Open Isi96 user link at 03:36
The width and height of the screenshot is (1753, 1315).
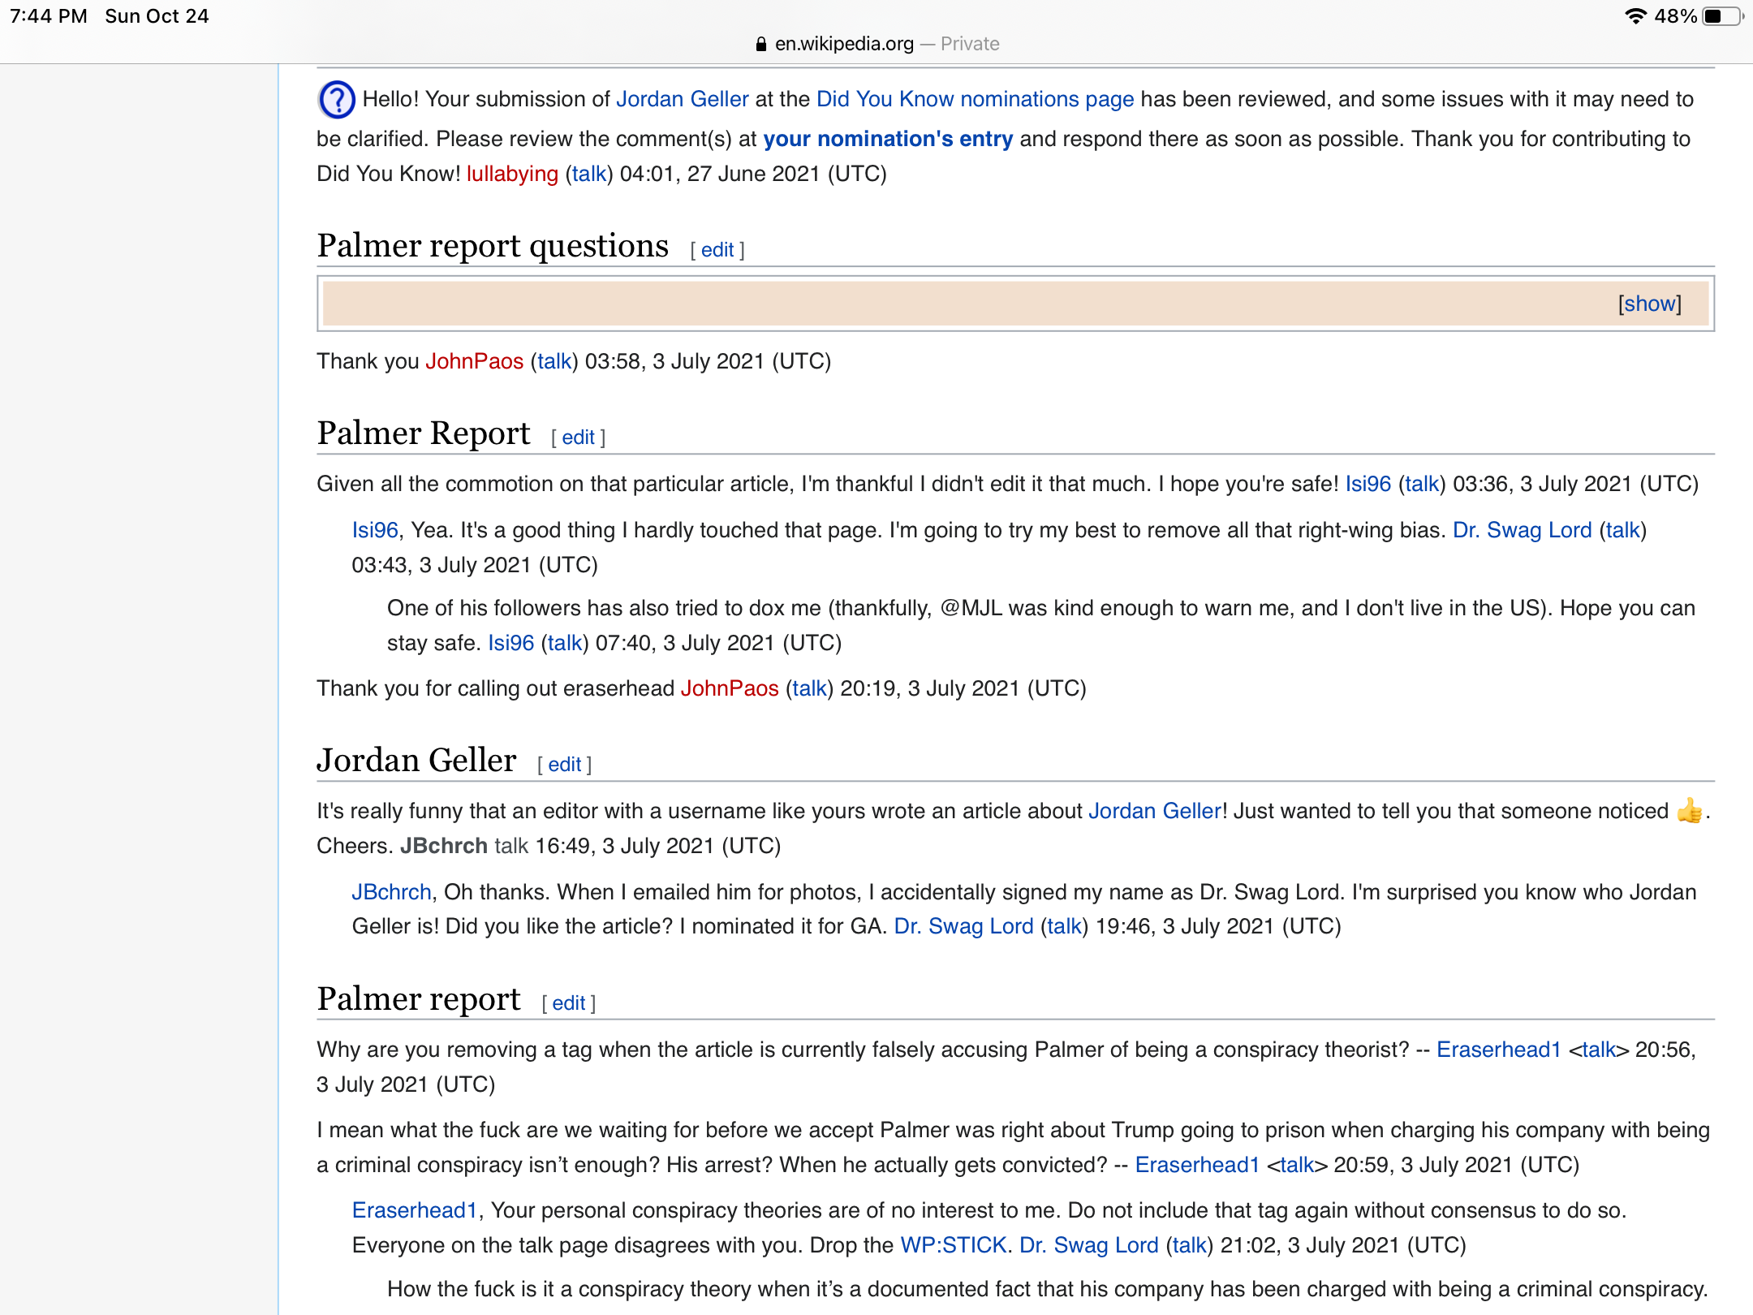(1368, 484)
